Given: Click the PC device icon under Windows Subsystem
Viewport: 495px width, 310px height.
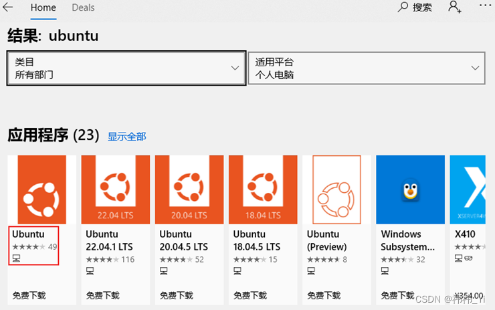Looking at the screenshot, I should (385, 270).
